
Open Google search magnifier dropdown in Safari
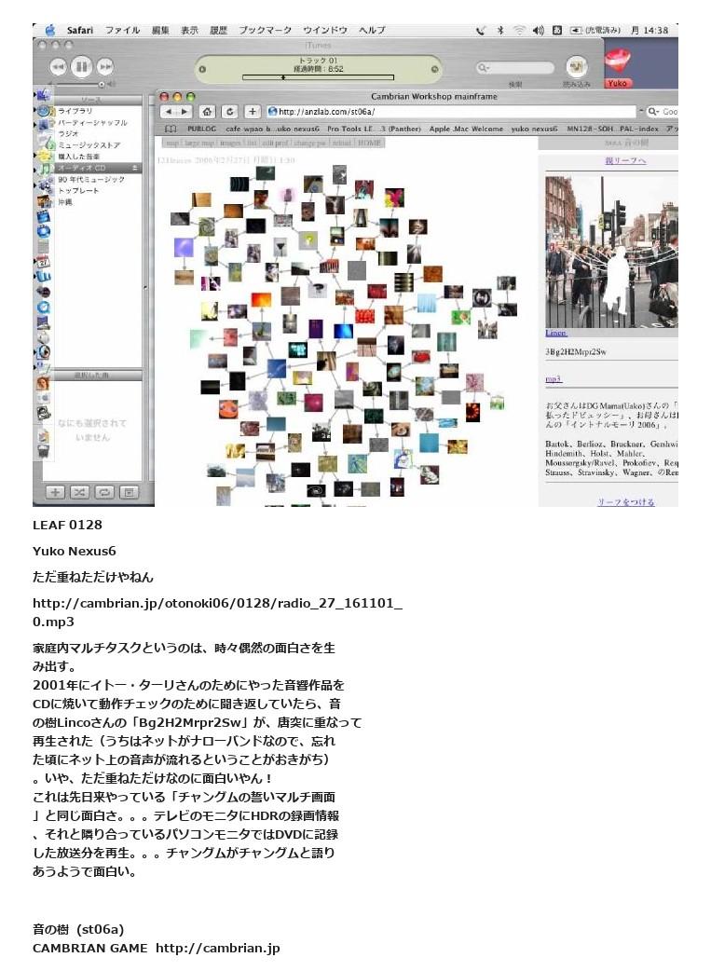[654, 112]
